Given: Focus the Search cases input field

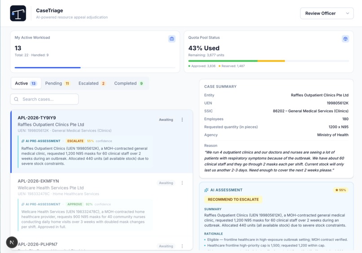Looking at the screenshot, I should 44,99.
